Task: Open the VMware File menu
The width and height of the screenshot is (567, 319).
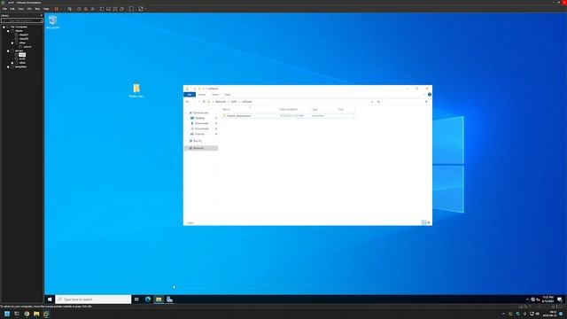Action: point(4,9)
